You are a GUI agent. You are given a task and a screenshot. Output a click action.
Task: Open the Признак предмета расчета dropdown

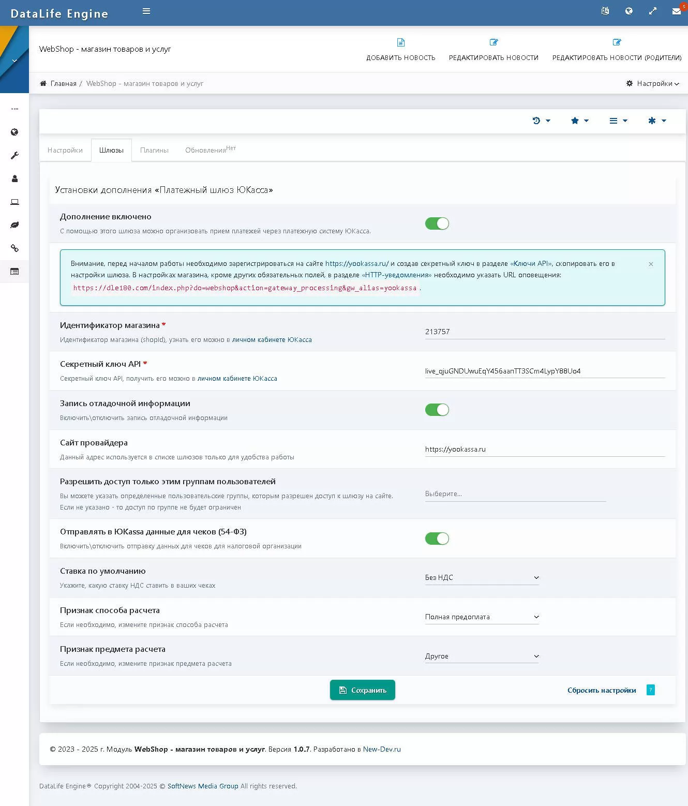(482, 656)
